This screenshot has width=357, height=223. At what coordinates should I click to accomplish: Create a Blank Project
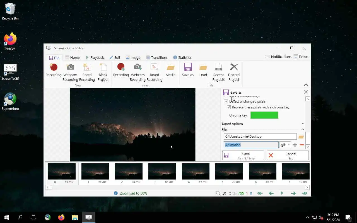tap(103, 72)
